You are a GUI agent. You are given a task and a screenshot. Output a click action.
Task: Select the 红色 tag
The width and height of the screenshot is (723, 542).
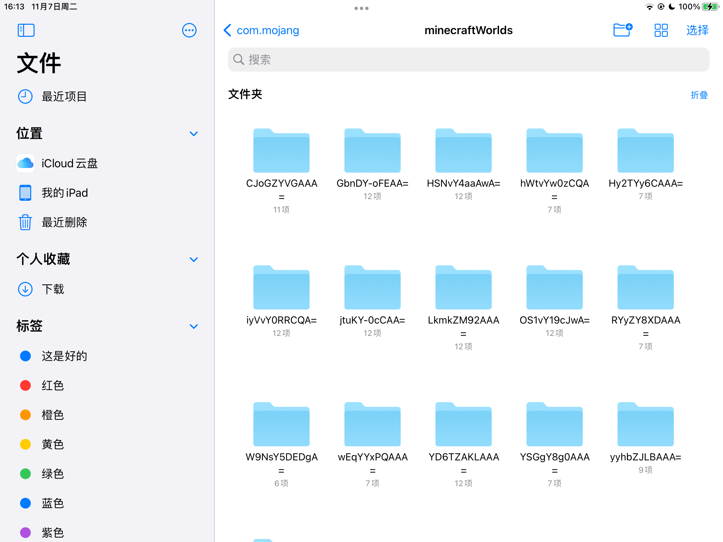click(x=107, y=385)
